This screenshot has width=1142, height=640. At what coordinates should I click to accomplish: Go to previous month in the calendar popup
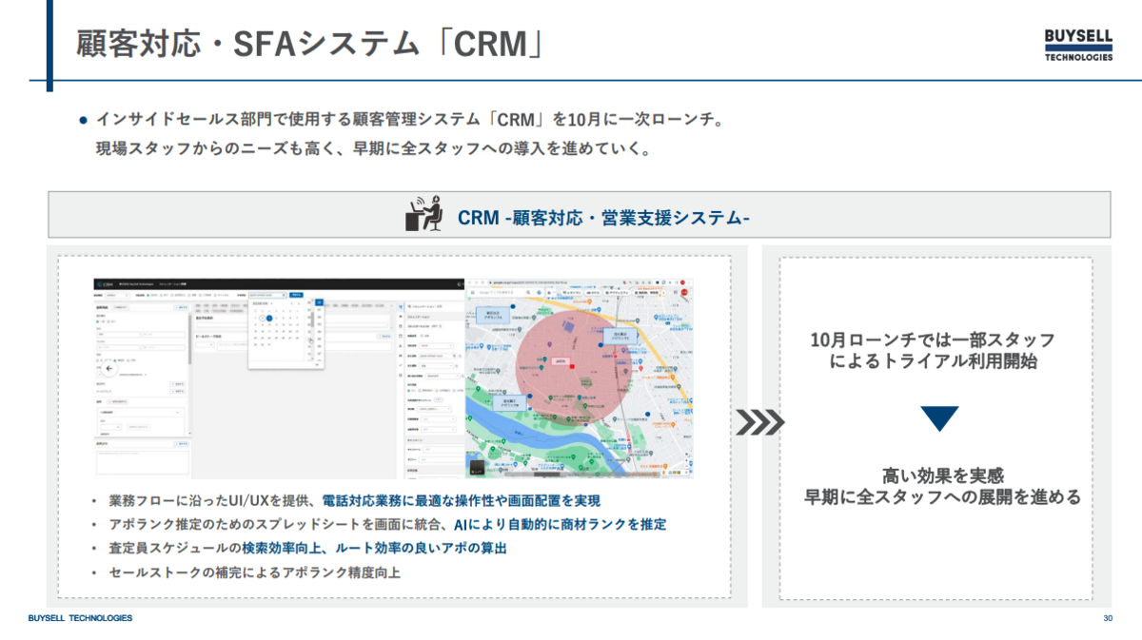pos(291,303)
